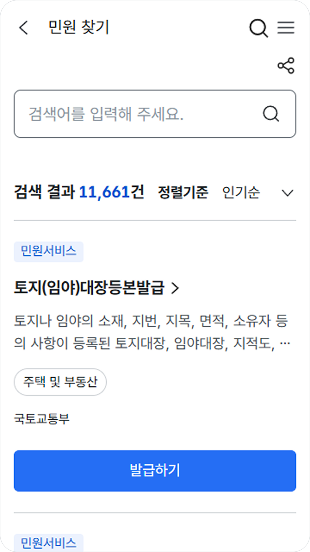Image resolution: width=310 pixels, height=552 pixels.
Task: Expand the 정렬기준 chevron arrow
Action: (x=287, y=193)
